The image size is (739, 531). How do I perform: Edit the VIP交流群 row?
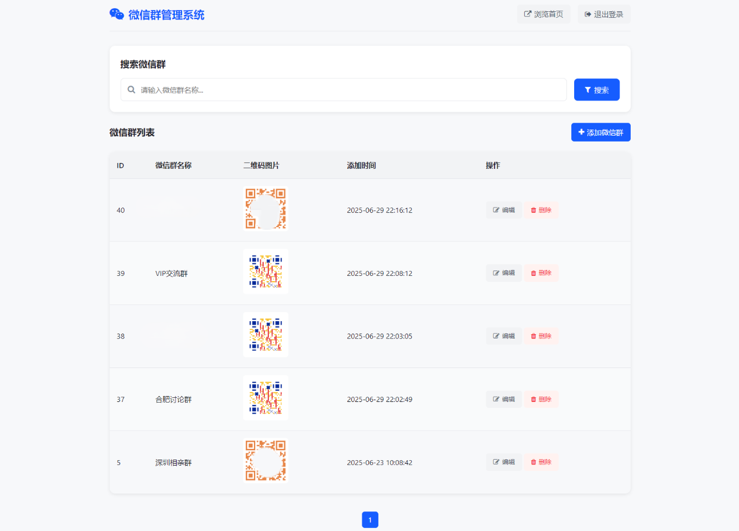pos(504,273)
